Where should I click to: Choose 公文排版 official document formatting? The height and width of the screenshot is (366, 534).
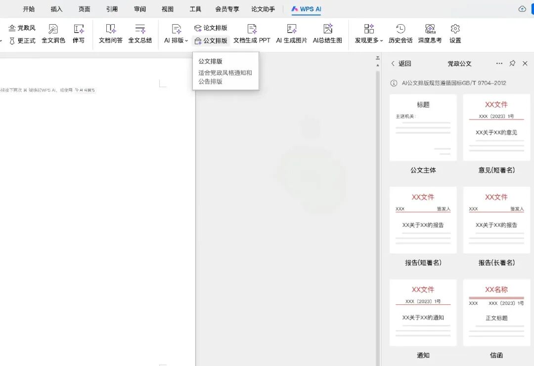click(x=211, y=41)
